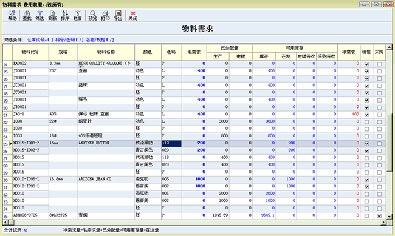Click the red 400 净需求 value in row 21
This screenshot has height=236, width=395.
(x=355, y=114)
